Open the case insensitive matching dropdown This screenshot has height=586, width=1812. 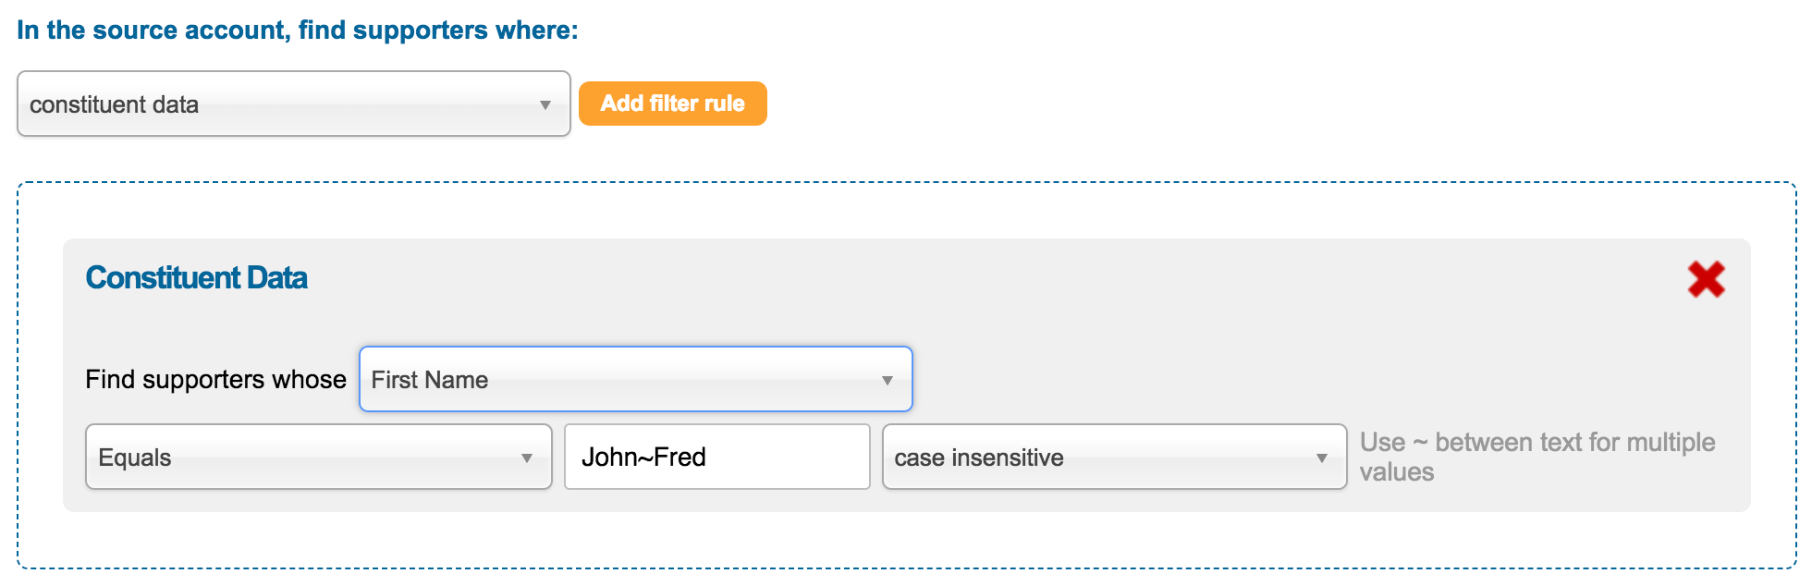1114,457
